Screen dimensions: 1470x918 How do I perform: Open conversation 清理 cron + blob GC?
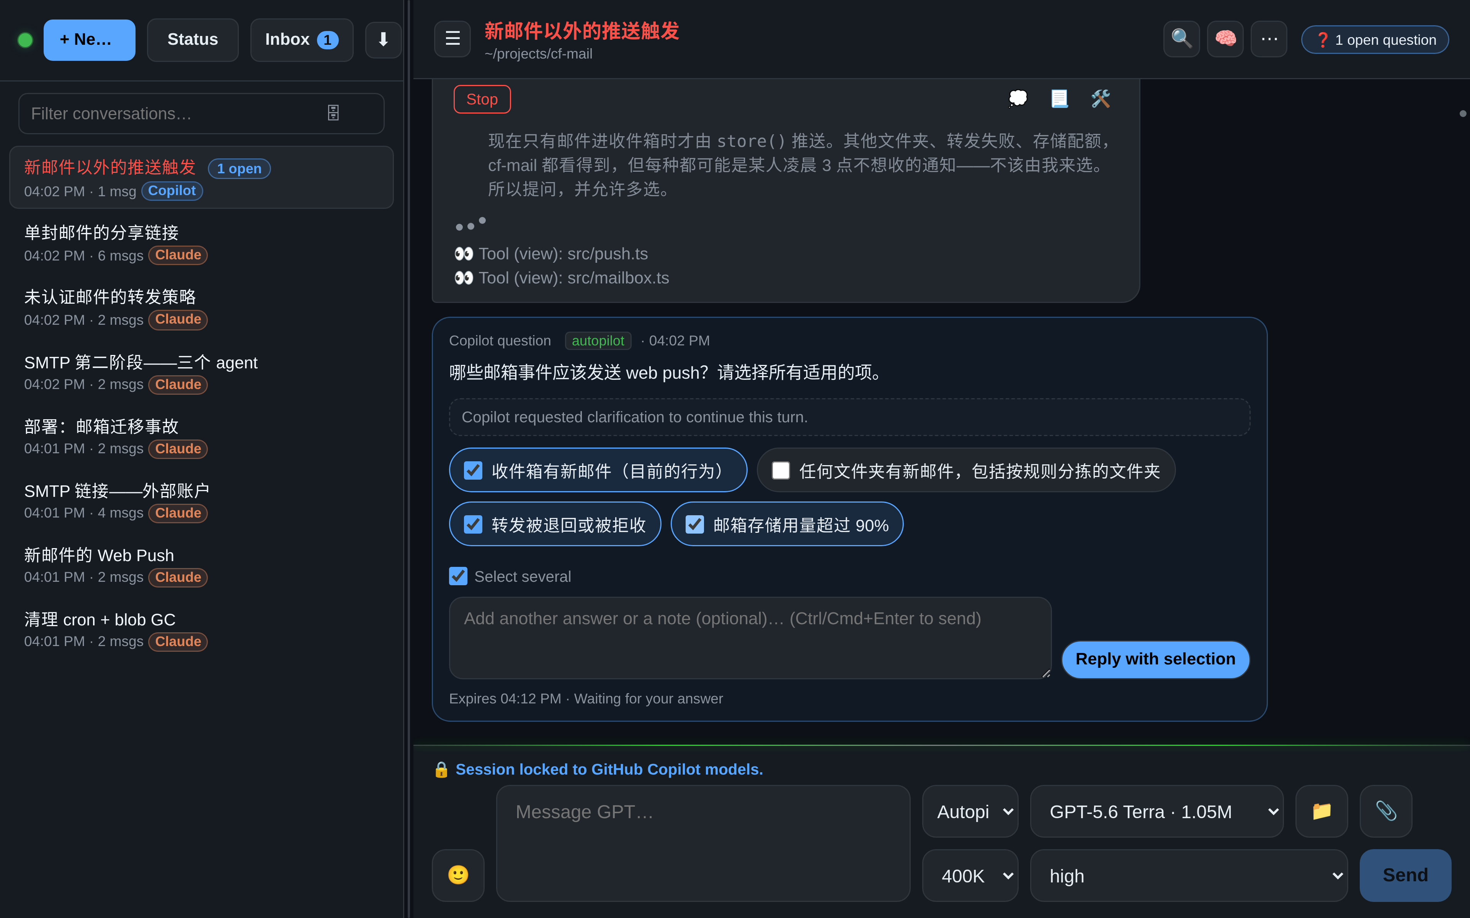click(201, 630)
